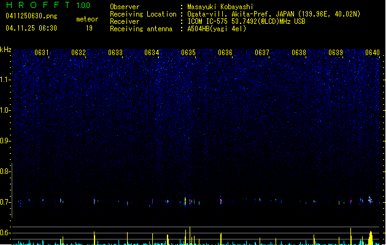
Task: Click the kHz axis unit label
Action: (x=6, y=50)
